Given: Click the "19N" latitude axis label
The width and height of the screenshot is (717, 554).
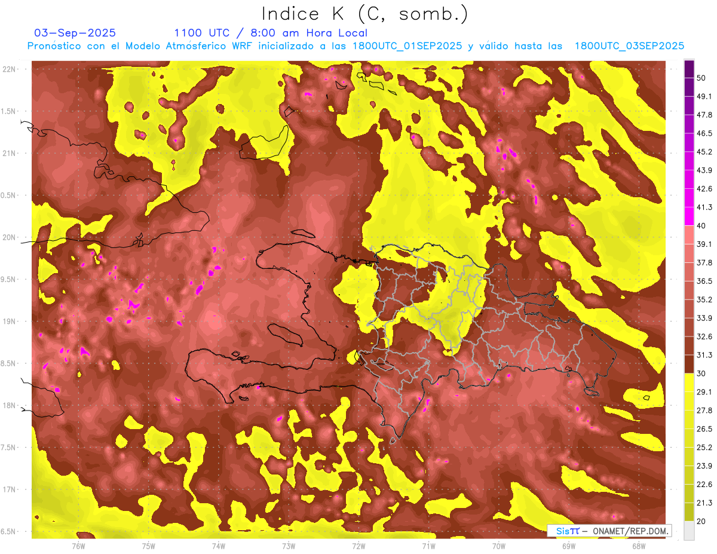Looking at the screenshot, I should point(9,322).
